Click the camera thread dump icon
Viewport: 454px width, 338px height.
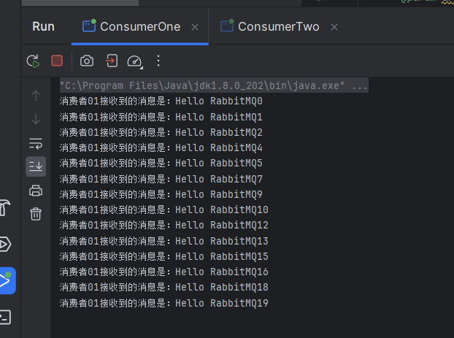pyautogui.click(x=87, y=61)
